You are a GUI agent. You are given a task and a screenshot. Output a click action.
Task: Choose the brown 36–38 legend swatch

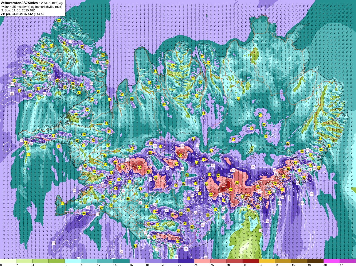pos(299,261)
